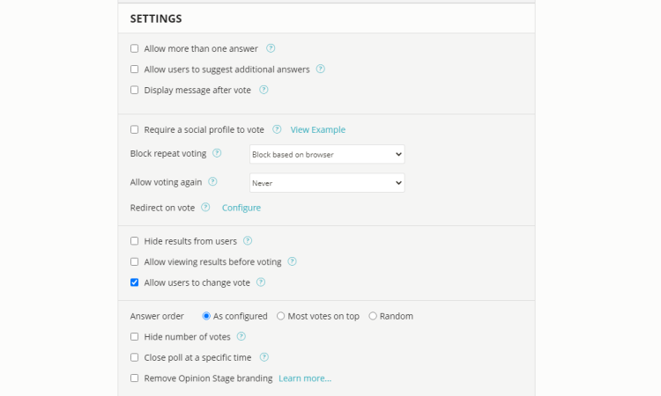Select Most votes on top answer order
The width and height of the screenshot is (661, 396).
click(x=281, y=316)
